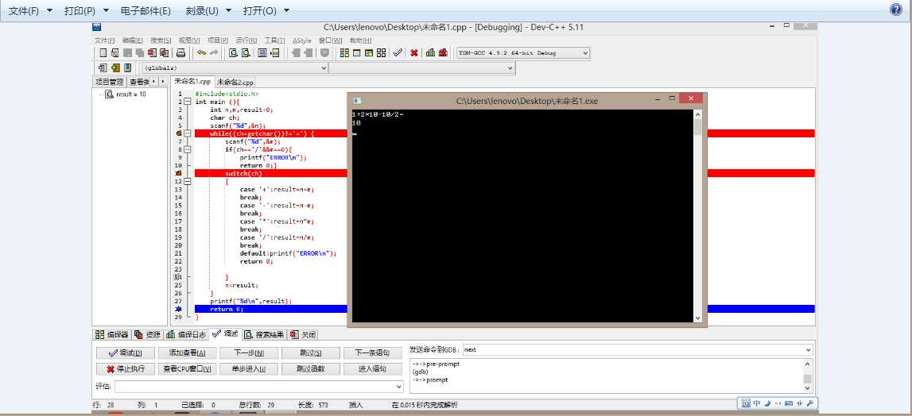Click the New file toolbar icon
912x416 pixels.
(x=103, y=53)
